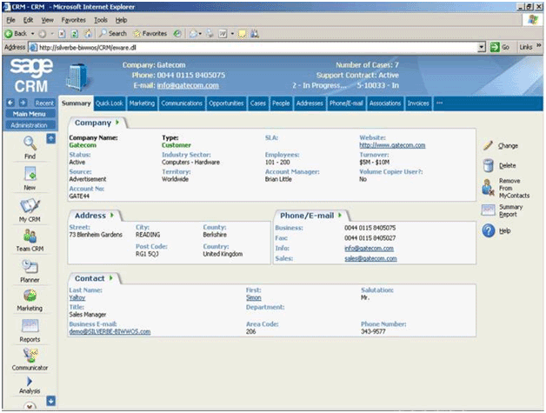Click sidebar scroll down arrow
Image resolution: width=546 pixels, height=413 pixels.
pyautogui.click(x=50, y=401)
